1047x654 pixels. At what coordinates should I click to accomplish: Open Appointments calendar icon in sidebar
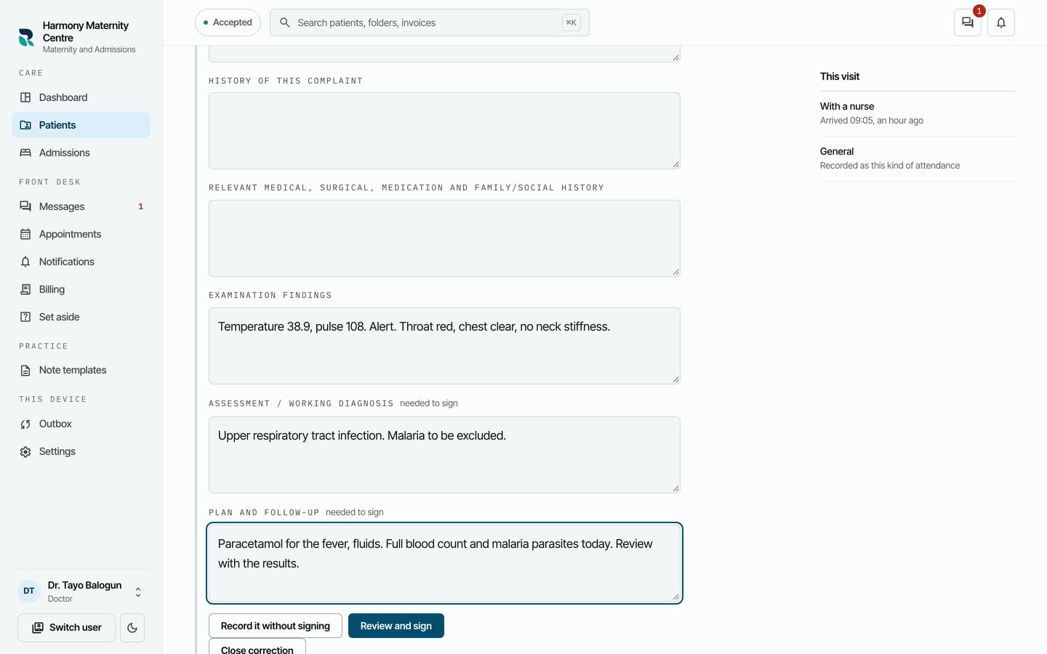[25, 234]
